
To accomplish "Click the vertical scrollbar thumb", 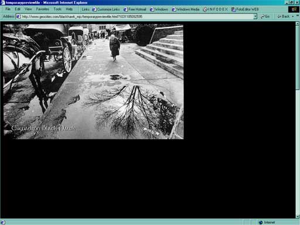I will tap(298, 57).
